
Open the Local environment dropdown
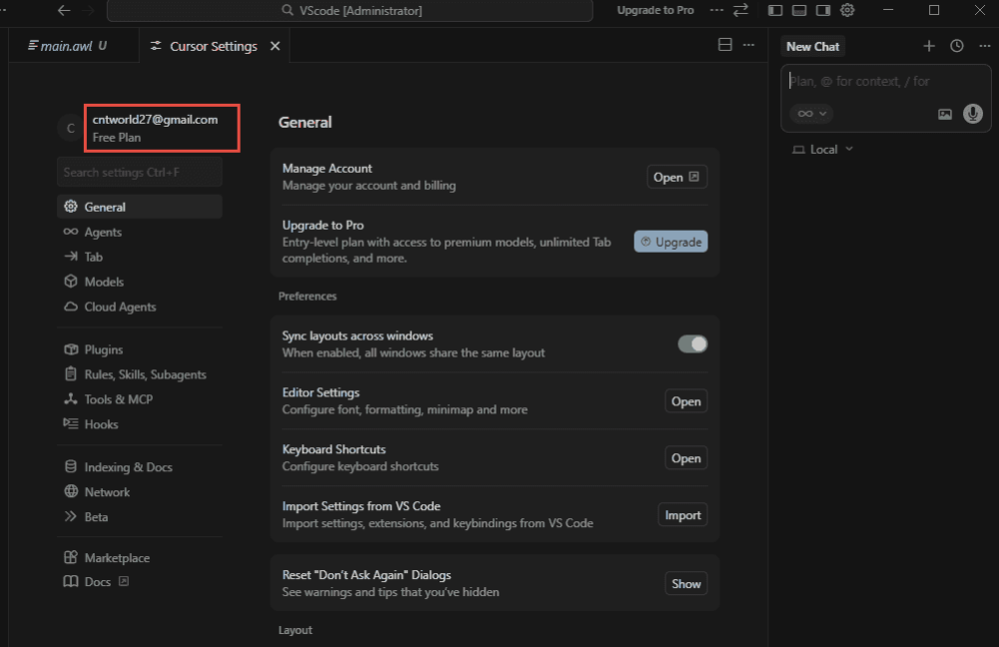point(823,149)
